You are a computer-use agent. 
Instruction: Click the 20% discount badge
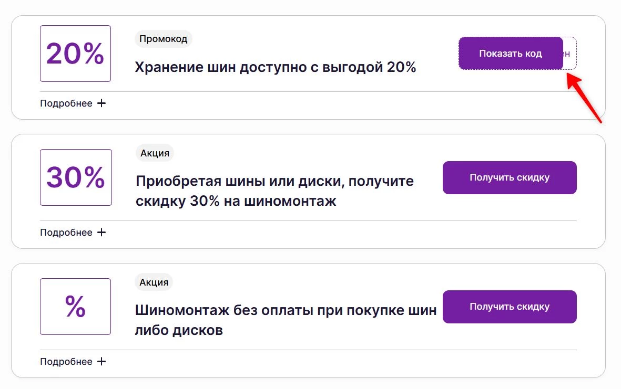tap(75, 53)
